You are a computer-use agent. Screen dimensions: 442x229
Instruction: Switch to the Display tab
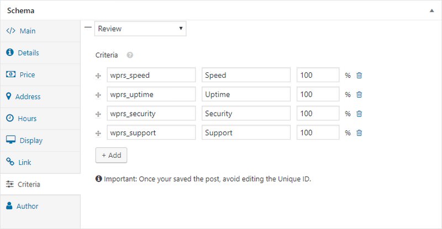point(40,141)
